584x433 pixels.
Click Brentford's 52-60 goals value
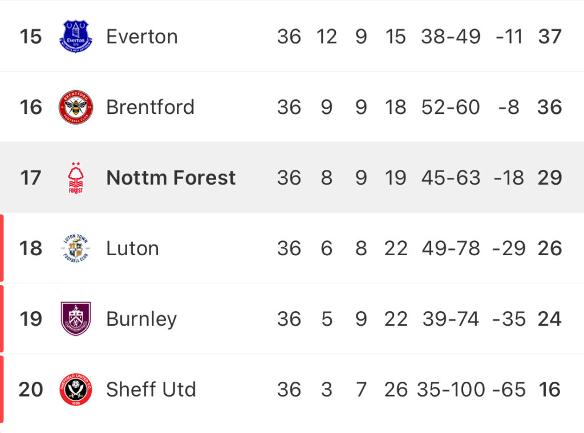point(451,107)
